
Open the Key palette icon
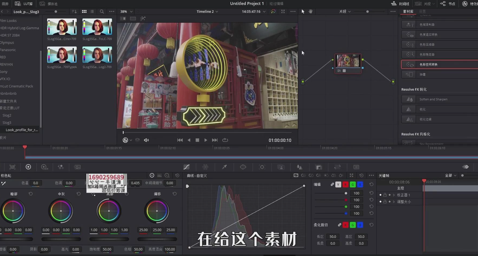[x=319, y=167]
